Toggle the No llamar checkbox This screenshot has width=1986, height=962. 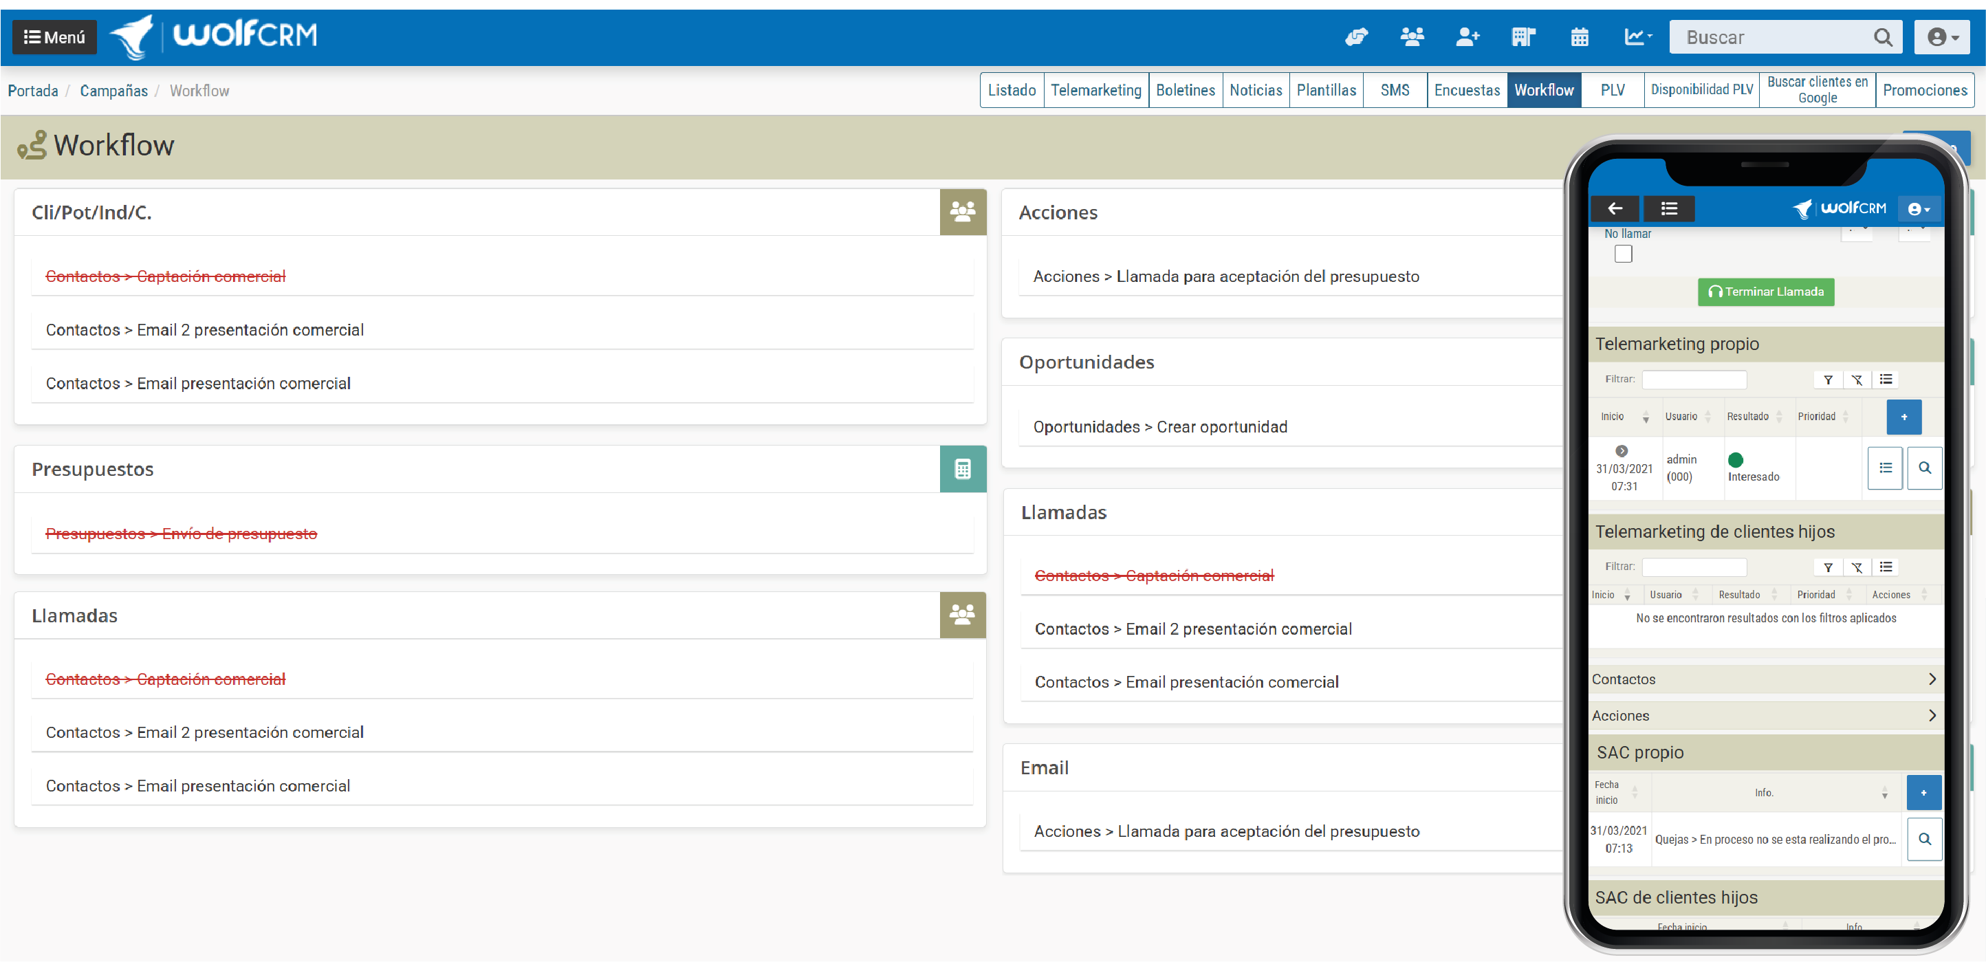(x=1623, y=254)
